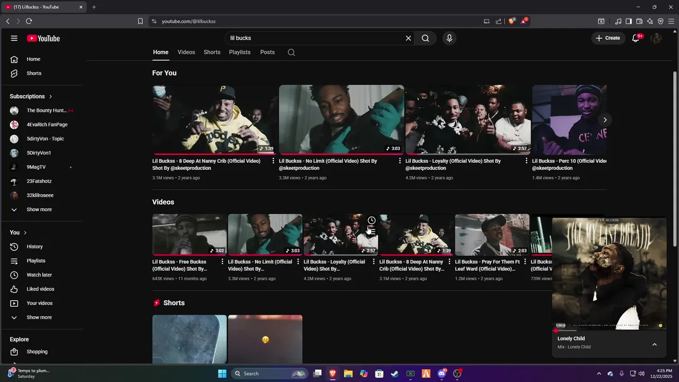This screenshot has height=382, width=679.
Task: Open the YouTube guide hamburger menu
Action: (14, 38)
